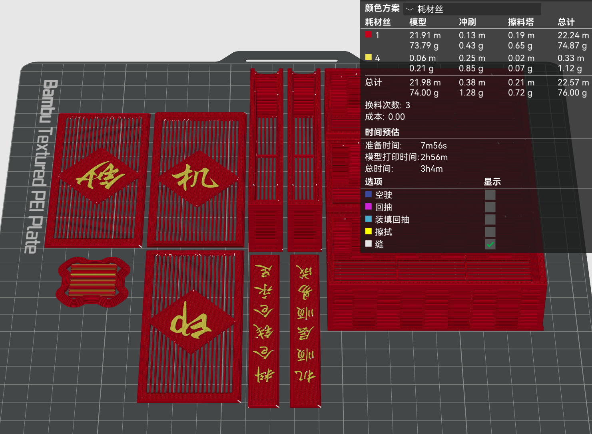Click the 1.12 g total for filament 4
This screenshot has width=592, height=434.
point(570,68)
